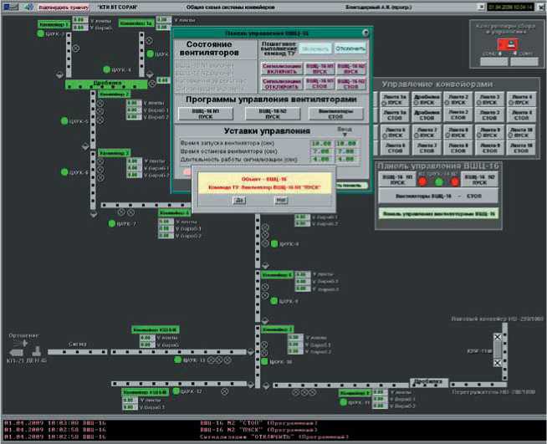Click Вентиляторы СТОП in fan programs section
Image resolution: width=547 pixels, height=444 pixels.
336,112
